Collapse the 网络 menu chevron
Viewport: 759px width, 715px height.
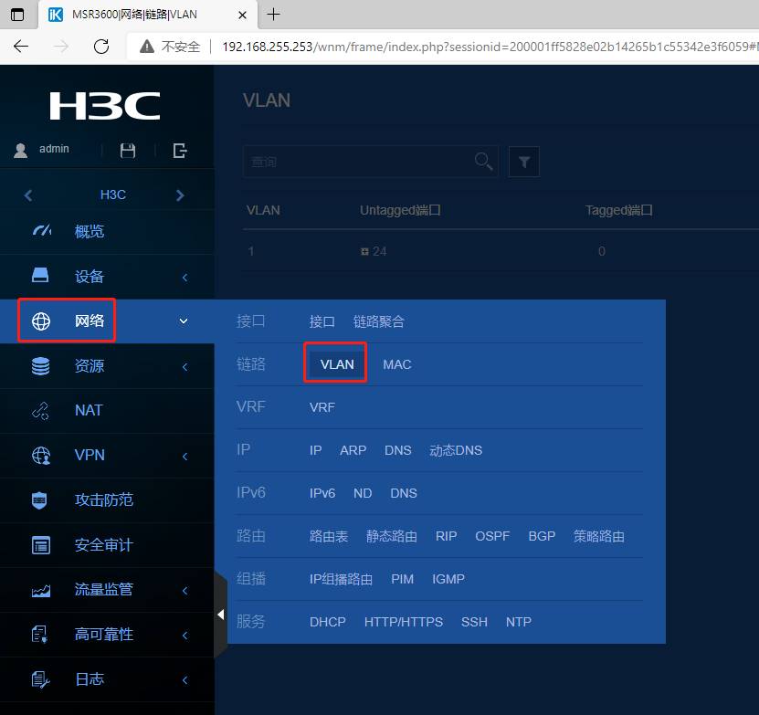pyautogui.click(x=184, y=321)
